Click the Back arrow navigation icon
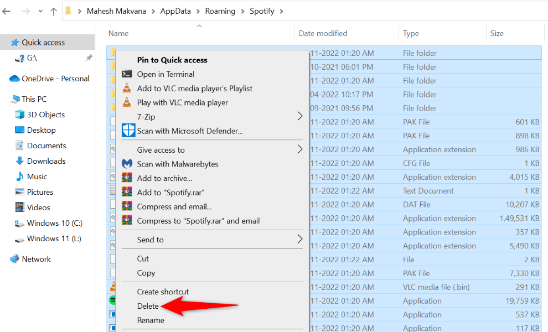The image size is (548, 332). click(7, 11)
